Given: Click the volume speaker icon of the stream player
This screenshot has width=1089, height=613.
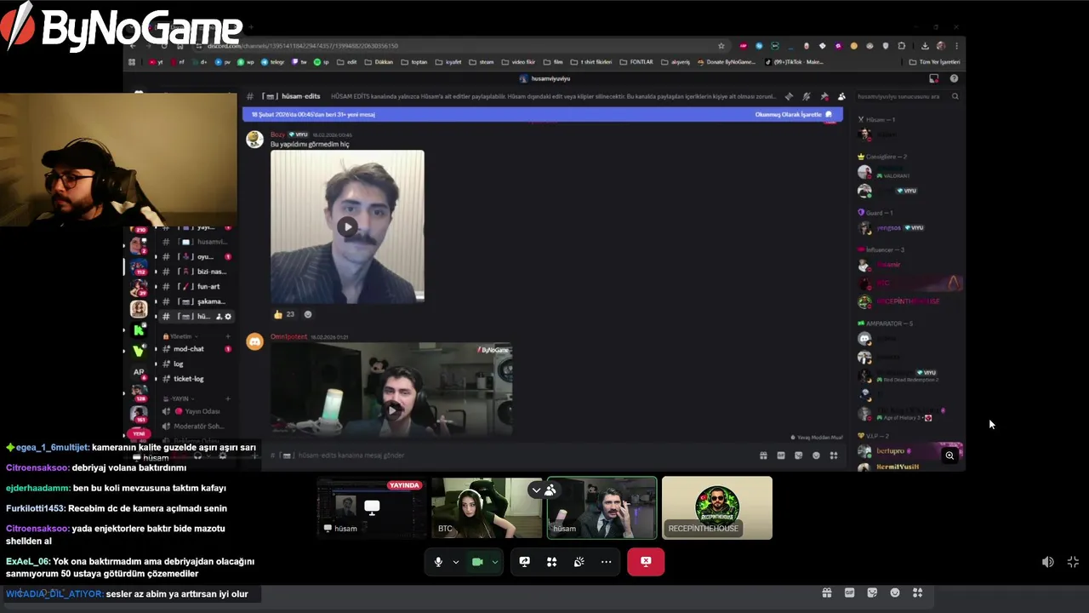Looking at the screenshot, I should click(1048, 562).
